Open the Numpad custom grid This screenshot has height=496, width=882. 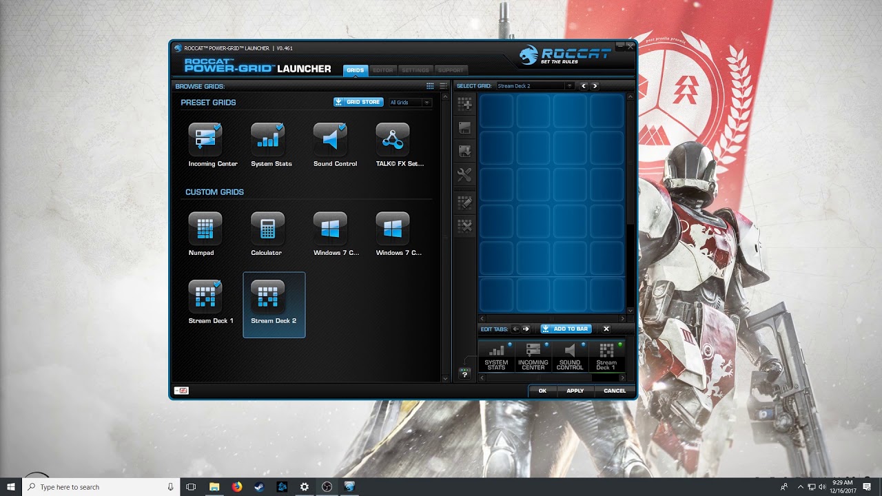point(205,229)
